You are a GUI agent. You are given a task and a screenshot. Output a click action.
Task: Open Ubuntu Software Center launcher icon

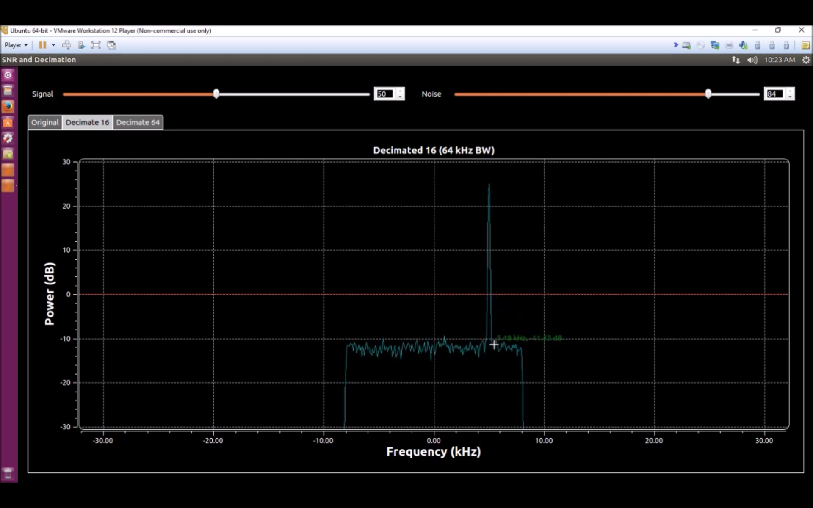(x=8, y=123)
